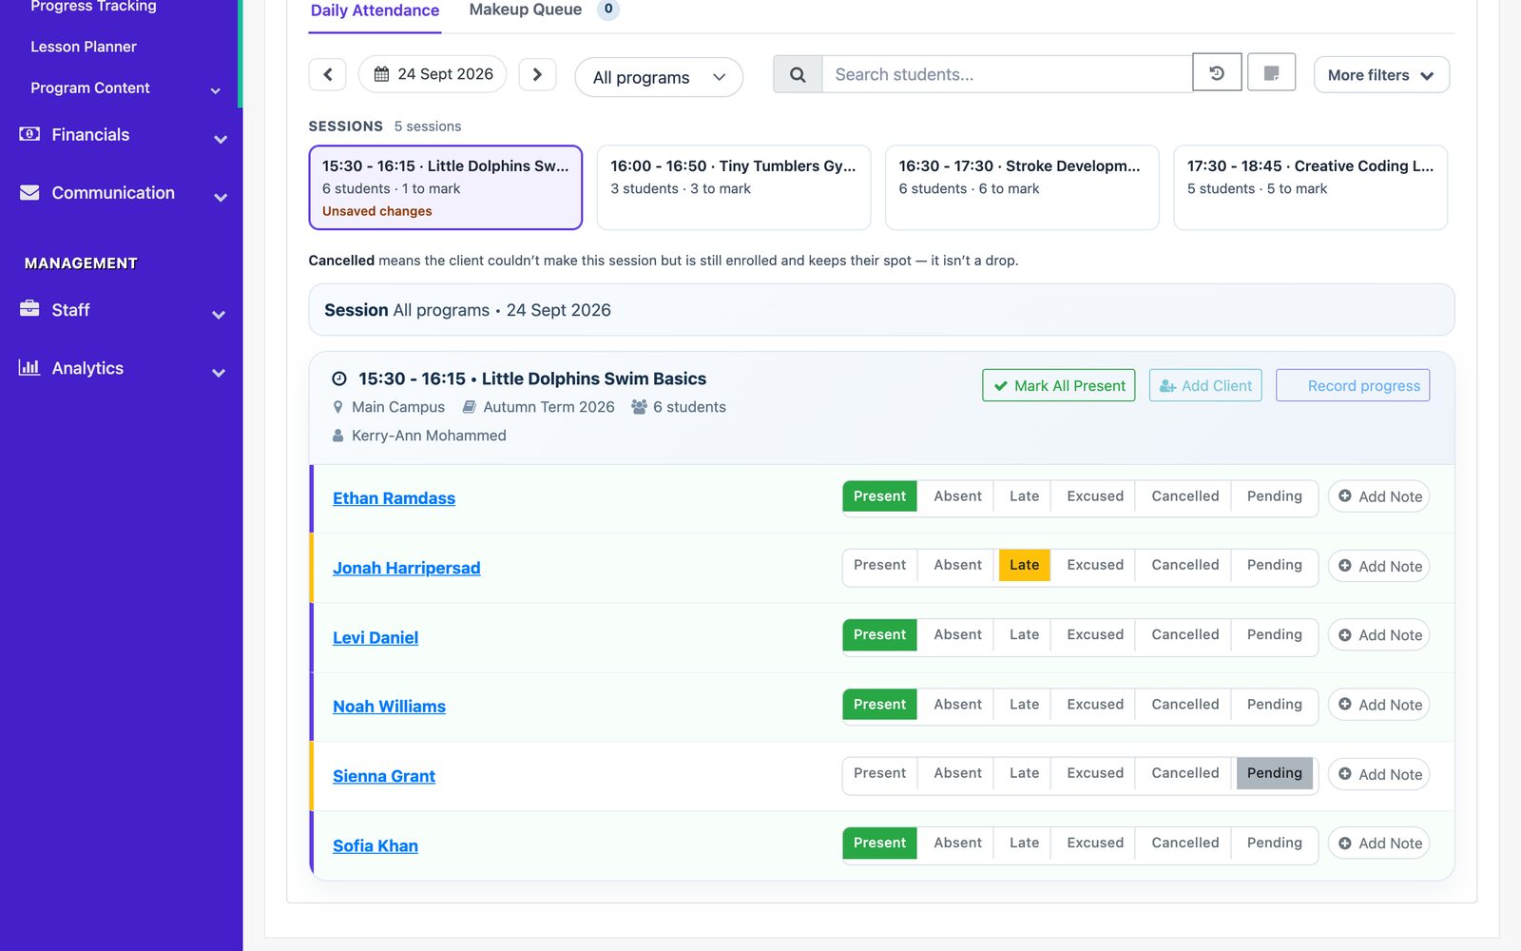This screenshot has height=951, width=1521.
Task: Click the Record progress button
Action: 1352,385
